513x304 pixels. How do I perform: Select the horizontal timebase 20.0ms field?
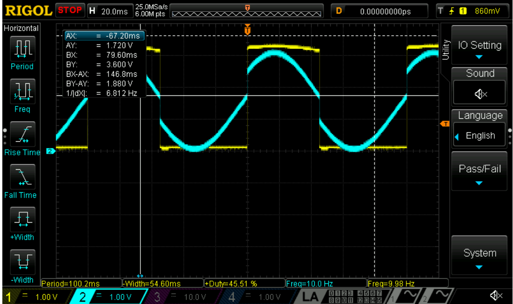[110, 11]
